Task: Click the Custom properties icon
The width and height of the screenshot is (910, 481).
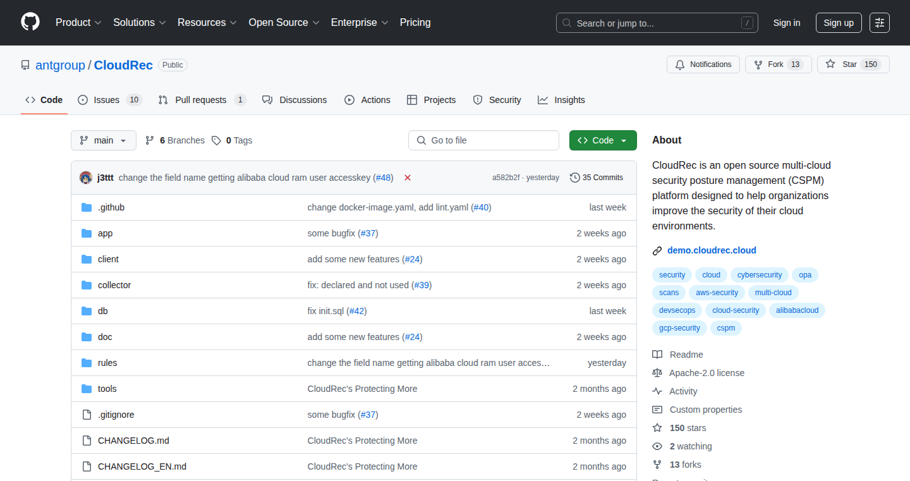Action: click(x=657, y=410)
